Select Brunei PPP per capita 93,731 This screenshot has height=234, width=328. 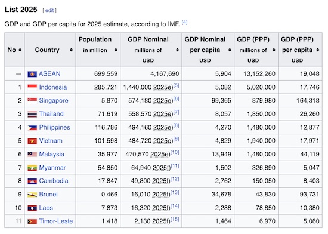tap(310, 195)
